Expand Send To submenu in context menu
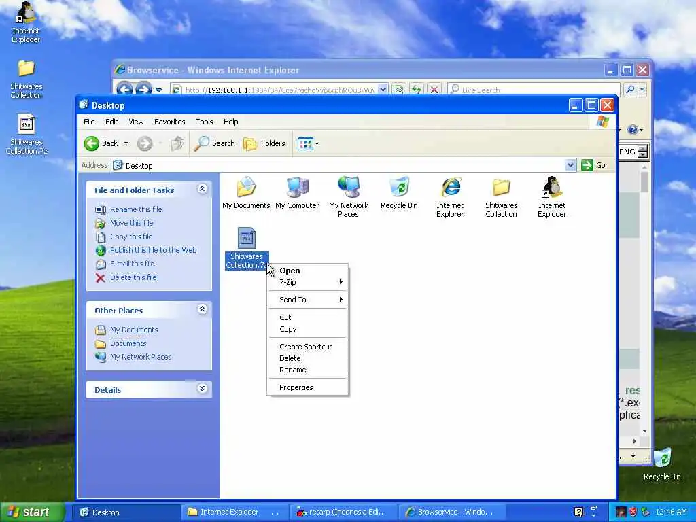Image resolution: width=696 pixels, height=522 pixels. click(307, 300)
